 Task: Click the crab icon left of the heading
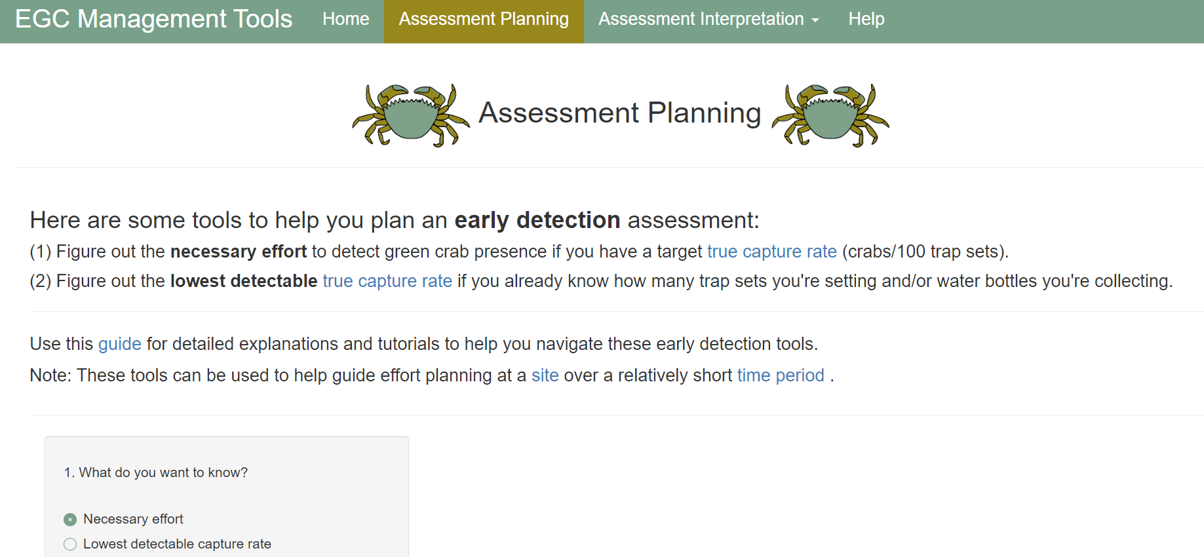pyautogui.click(x=411, y=115)
